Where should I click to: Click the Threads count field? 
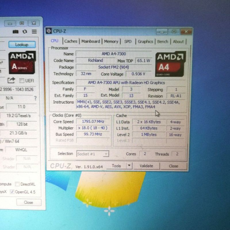[x=177, y=154]
